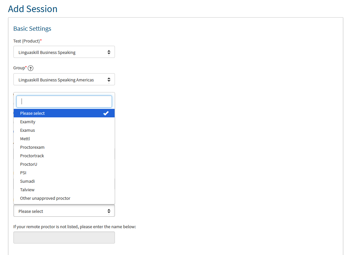This screenshot has width=352, height=255.
Task: Click the Basic Settings section heading
Action: (32, 28)
